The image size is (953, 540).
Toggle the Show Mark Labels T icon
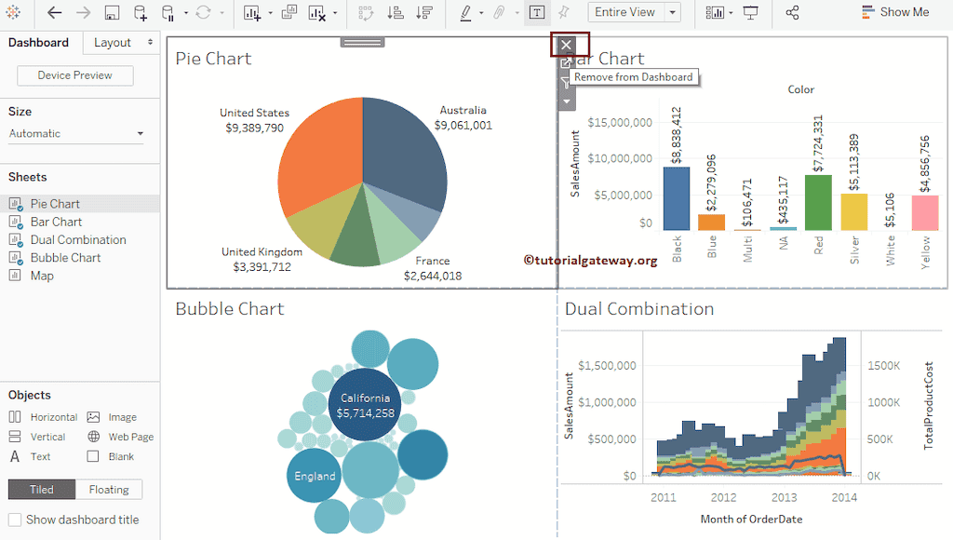point(537,12)
